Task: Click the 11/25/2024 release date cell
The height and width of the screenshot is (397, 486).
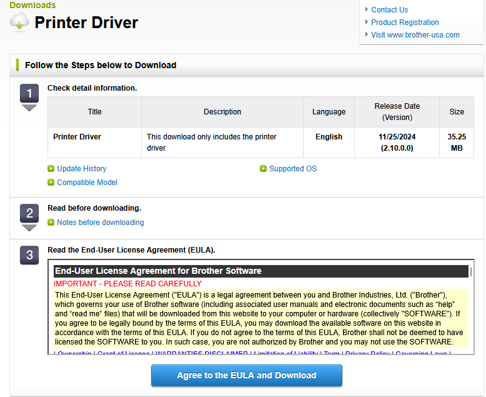Action: tap(397, 143)
